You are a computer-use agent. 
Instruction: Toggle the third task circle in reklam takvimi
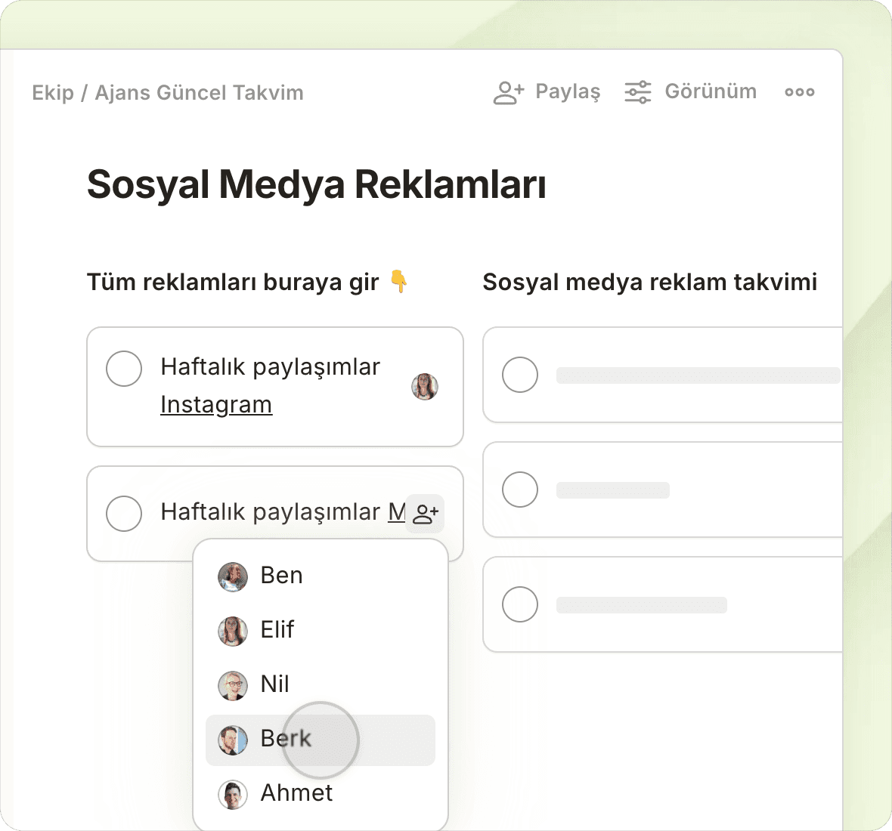tap(520, 604)
